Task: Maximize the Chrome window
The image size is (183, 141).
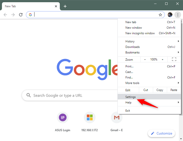Action: pos(166,4)
